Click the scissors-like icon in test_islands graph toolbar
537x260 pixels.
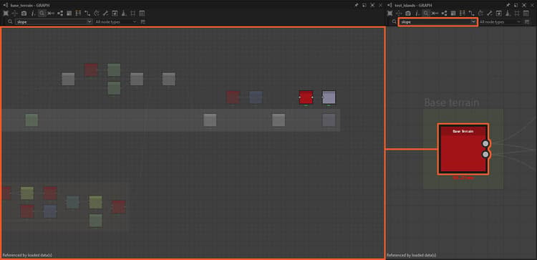(435, 14)
